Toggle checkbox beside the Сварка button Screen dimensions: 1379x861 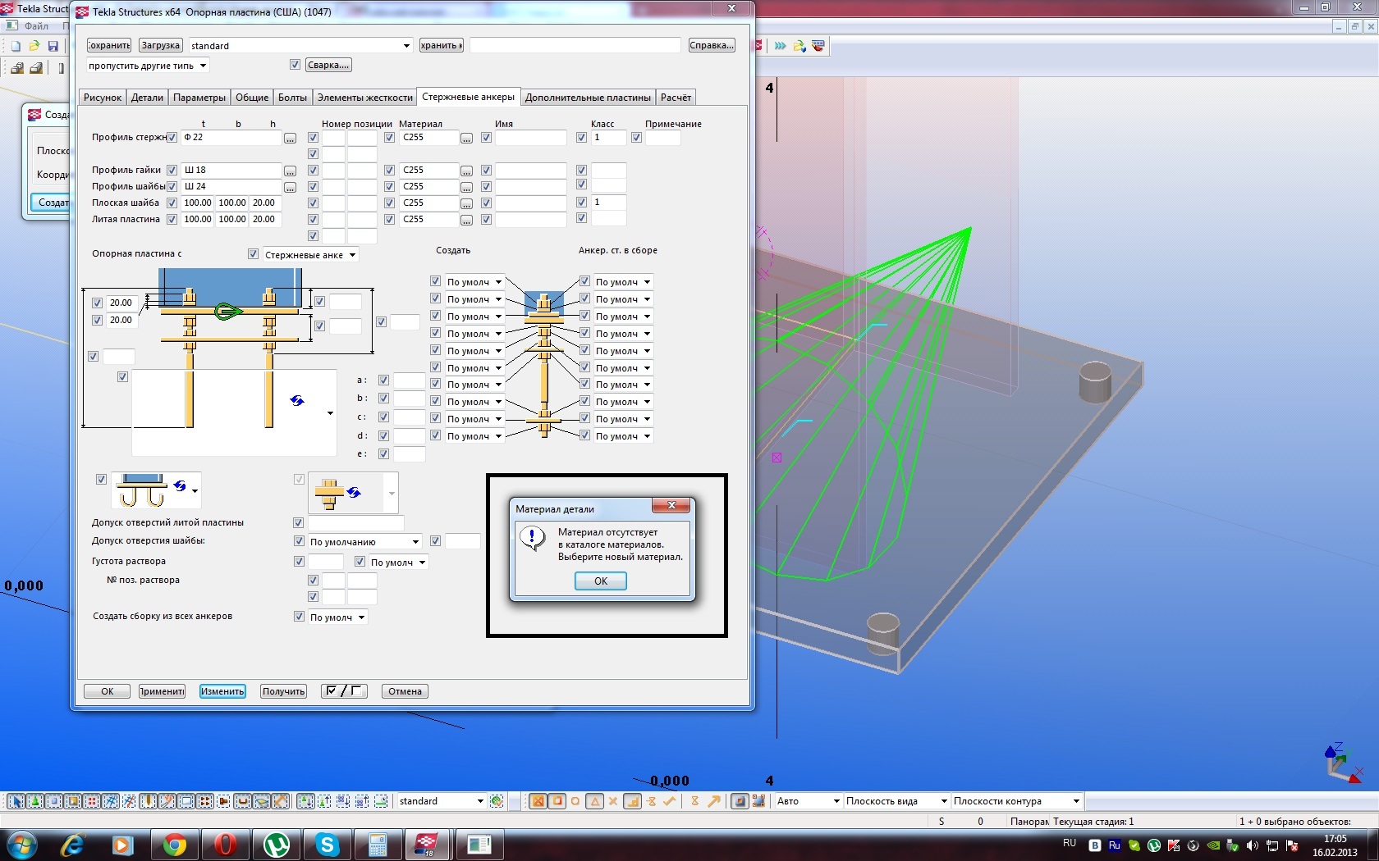click(x=295, y=65)
